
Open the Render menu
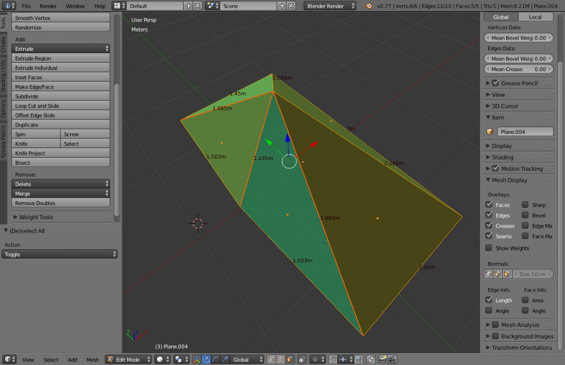(x=48, y=6)
